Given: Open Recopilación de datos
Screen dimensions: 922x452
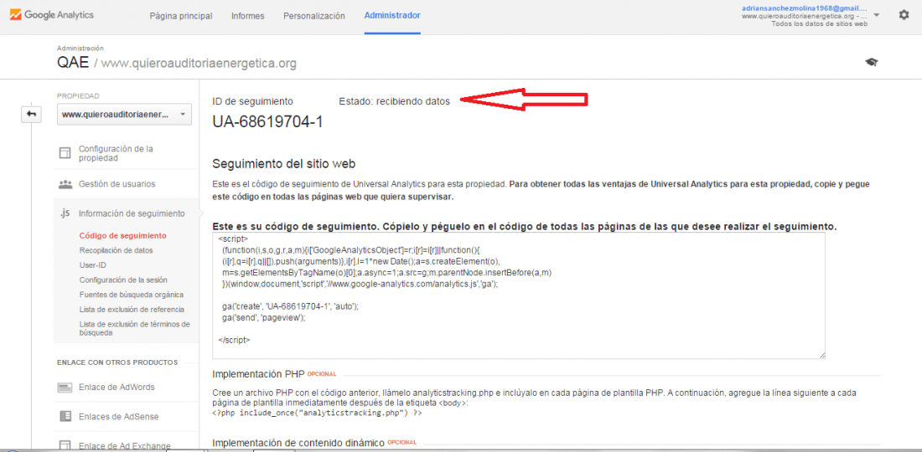Looking at the screenshot, I should [117, 250].
